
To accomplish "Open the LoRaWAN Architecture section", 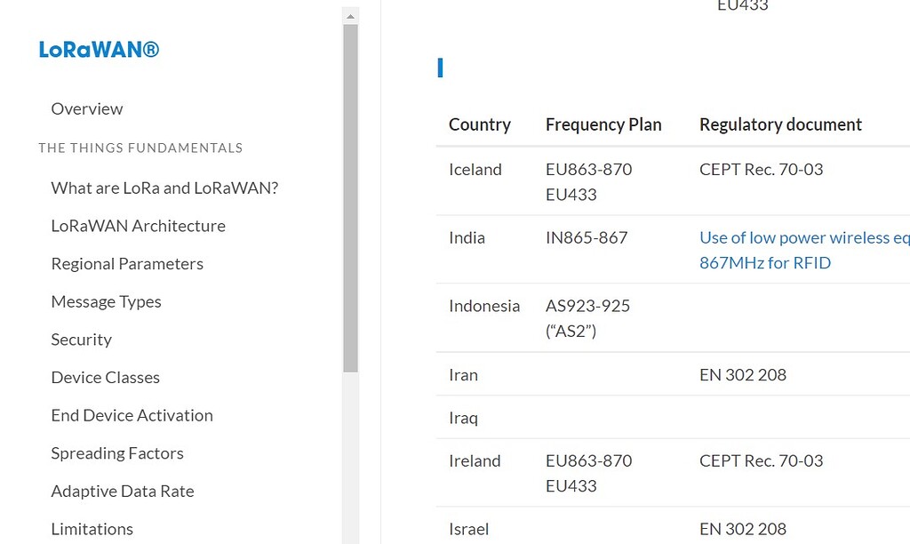I will pyautogui.click(x=138, y=226).
